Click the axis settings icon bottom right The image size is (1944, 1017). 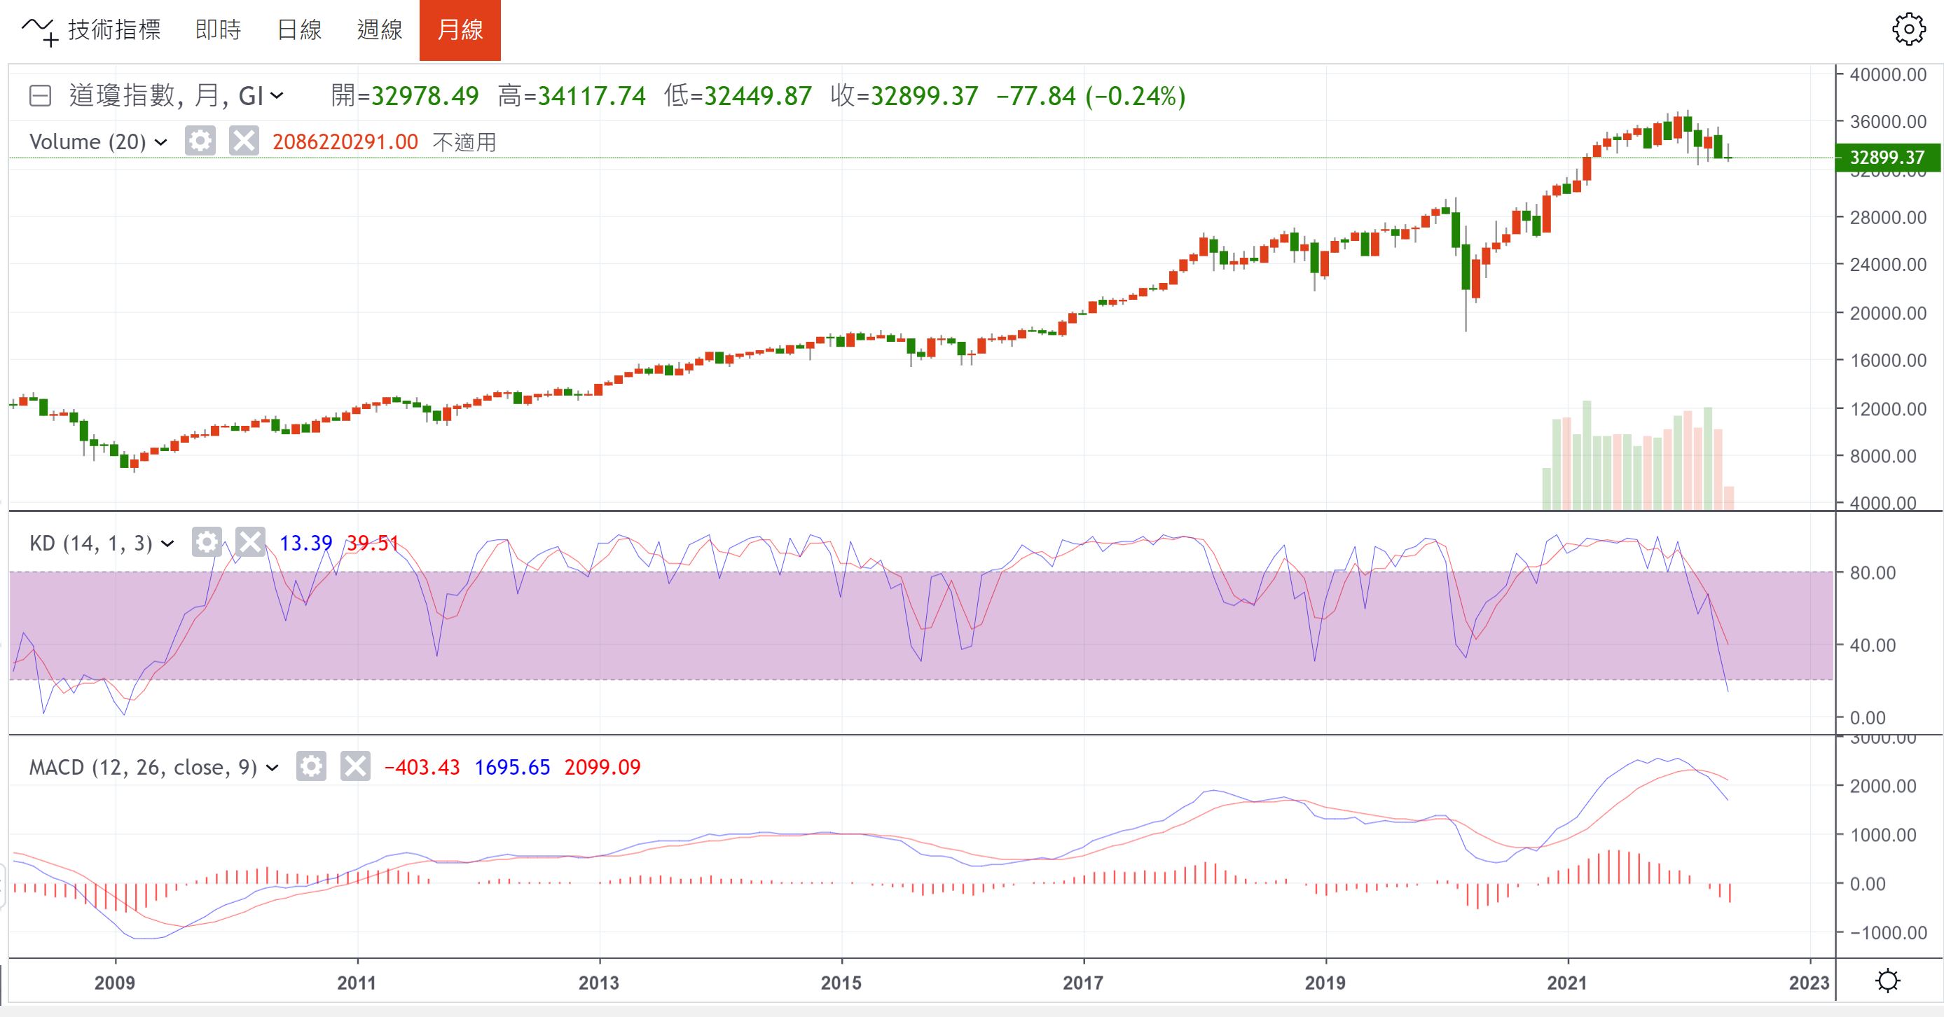coord(1887,981)
